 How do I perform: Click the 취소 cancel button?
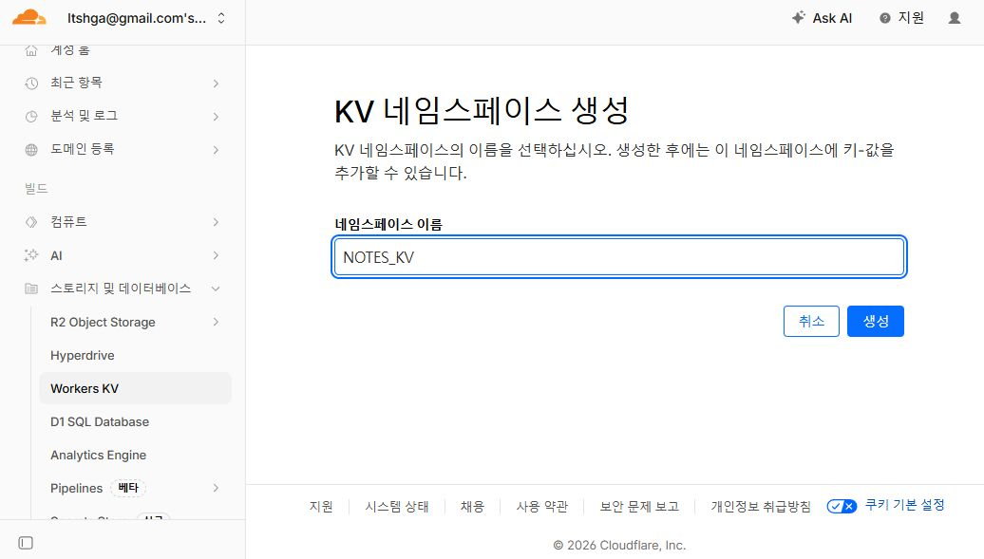811,321
